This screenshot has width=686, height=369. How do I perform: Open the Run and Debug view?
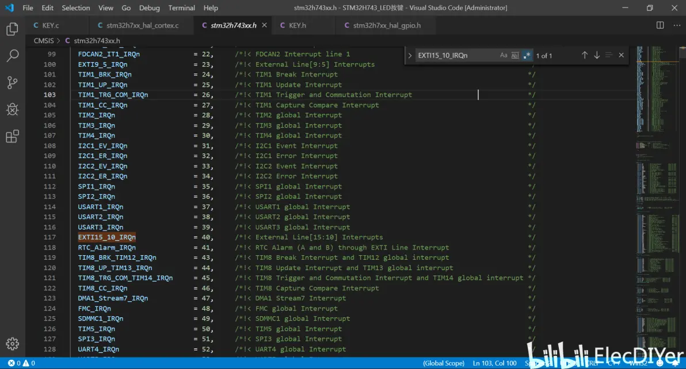point(12,109)
